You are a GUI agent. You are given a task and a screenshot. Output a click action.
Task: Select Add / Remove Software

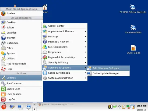coord(108,68)
